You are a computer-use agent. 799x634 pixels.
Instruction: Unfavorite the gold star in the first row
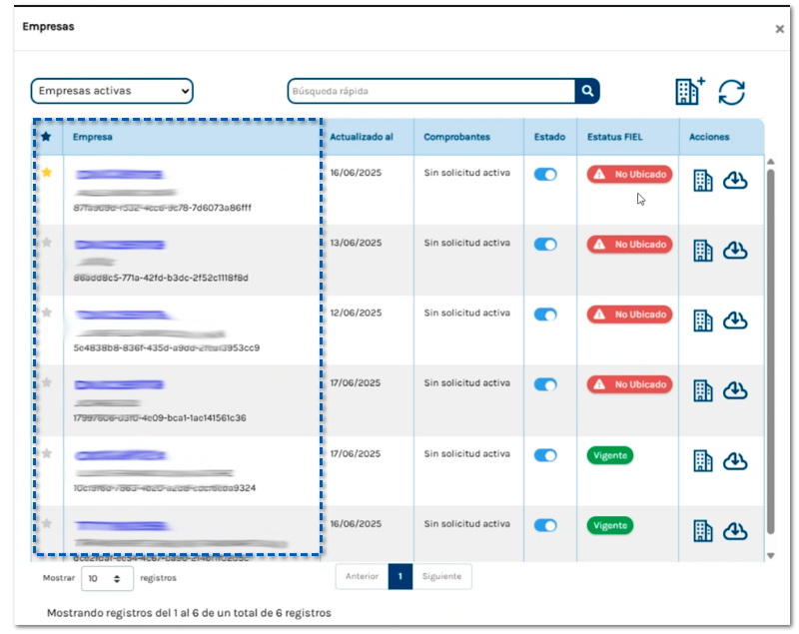[47, 172]
